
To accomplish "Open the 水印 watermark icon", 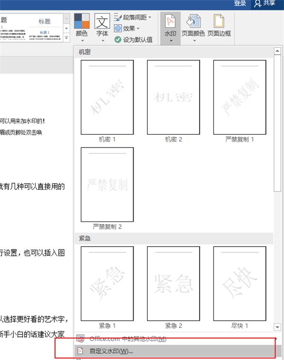I will click(x=170, y=21).
